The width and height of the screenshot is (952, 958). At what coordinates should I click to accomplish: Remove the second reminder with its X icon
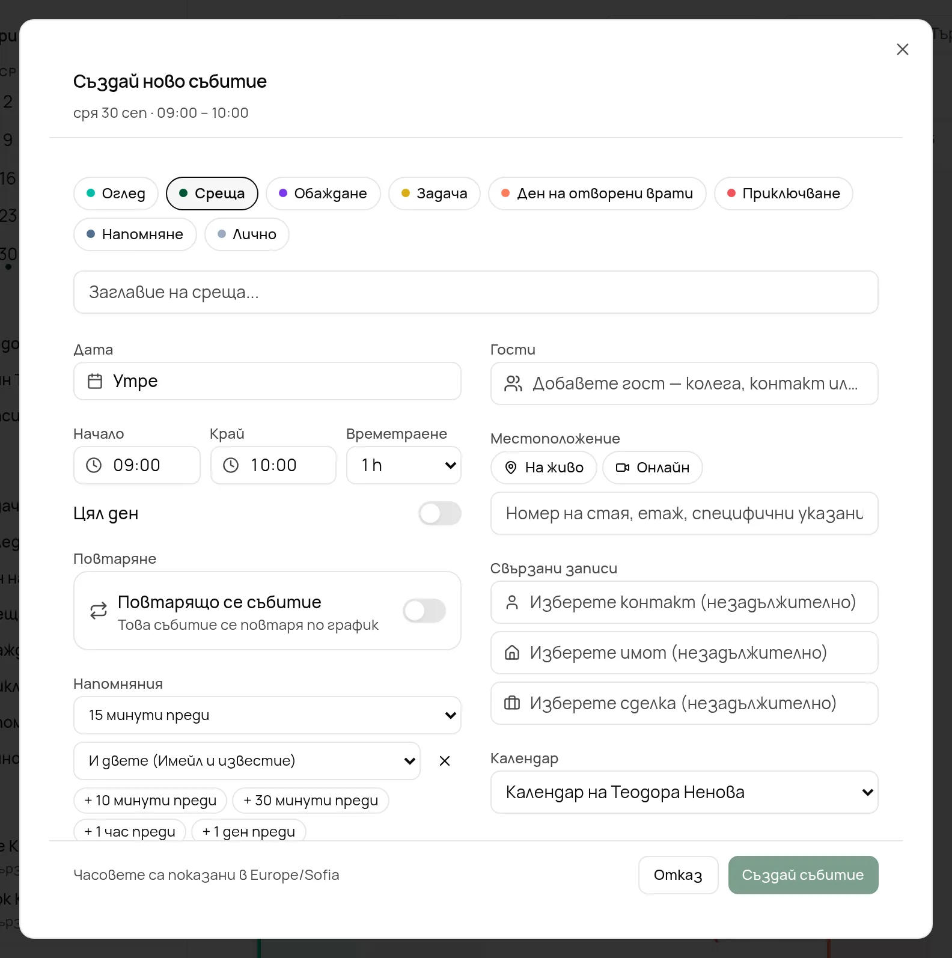[x=445, y=761]
